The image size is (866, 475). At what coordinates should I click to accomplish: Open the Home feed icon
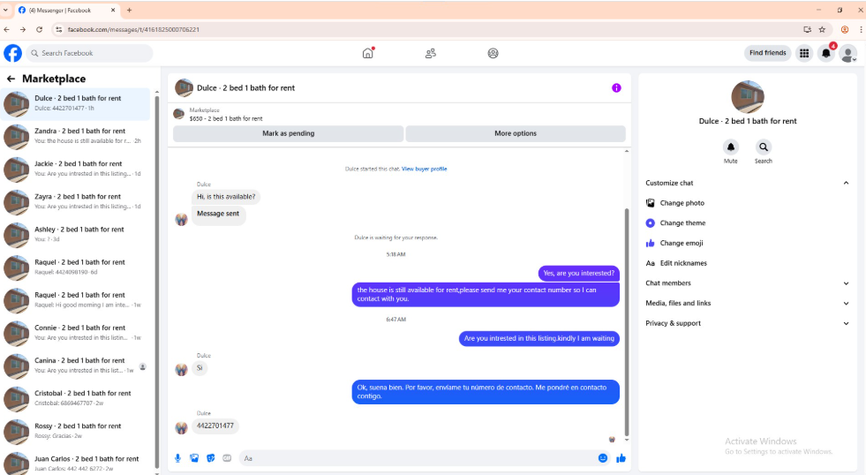coord(368,53)
